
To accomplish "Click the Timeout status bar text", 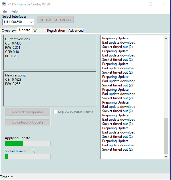I will click(x=6, y=177).
